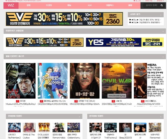Open the 드라마 menu item

pyautogui.click(x=49, y=5)
